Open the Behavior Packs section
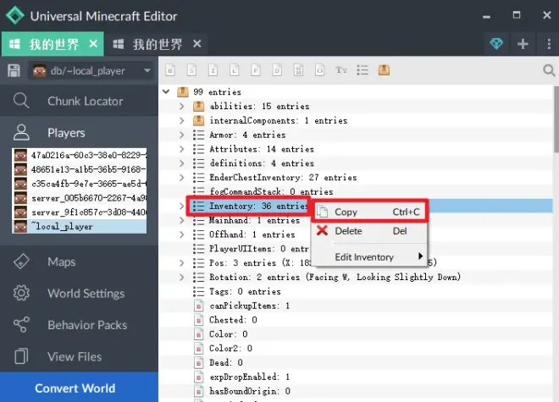 click(79, 325)
